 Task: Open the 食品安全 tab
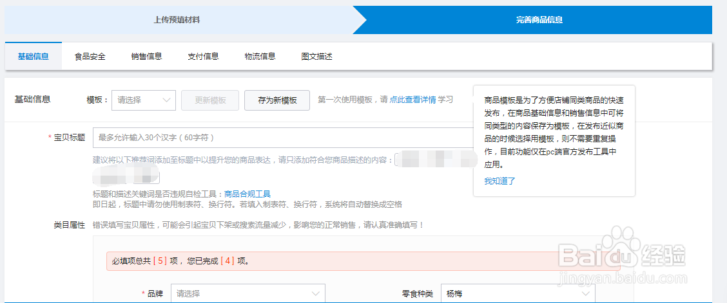click(90, 57)
